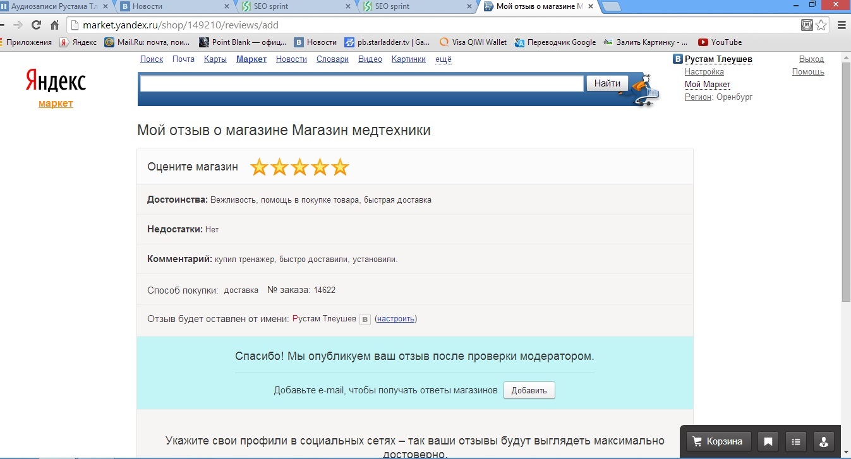Viewport: 851px width, 459px height.
Task: Go to Карты in Yandex navigation
Action: [215, 59]
